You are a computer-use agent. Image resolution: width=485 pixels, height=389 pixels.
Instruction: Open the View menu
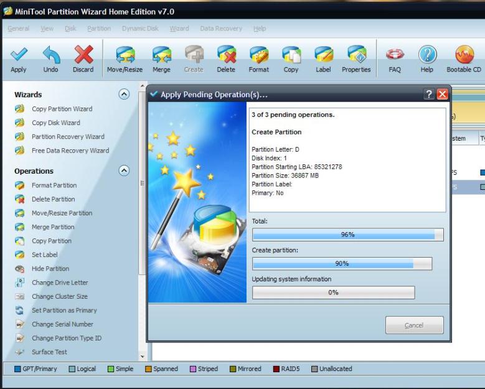click(x=47, y=29)
